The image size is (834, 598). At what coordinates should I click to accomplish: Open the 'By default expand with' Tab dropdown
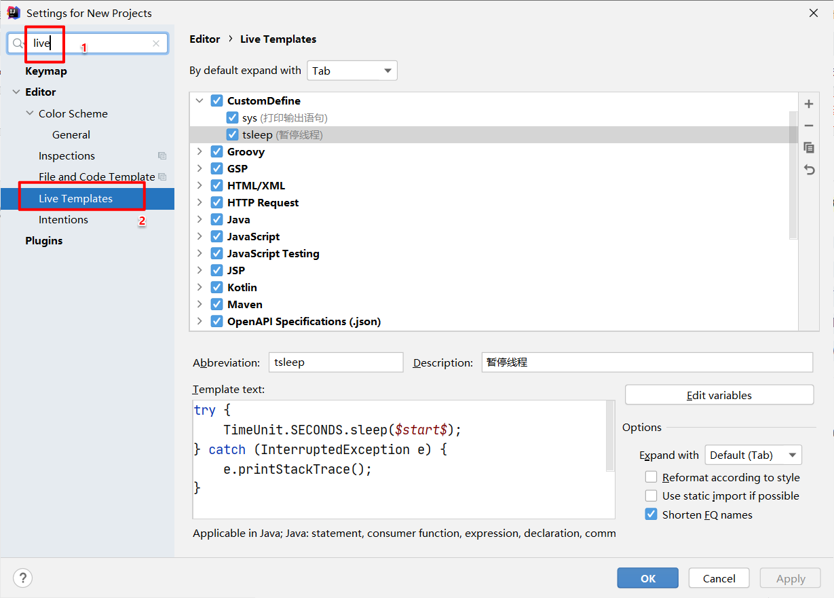coord(352,71)
